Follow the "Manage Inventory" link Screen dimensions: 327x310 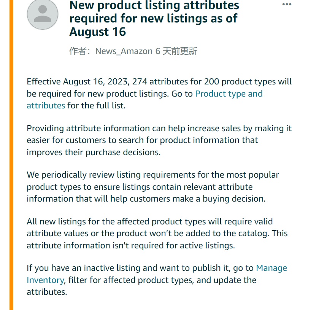[271, 268]
